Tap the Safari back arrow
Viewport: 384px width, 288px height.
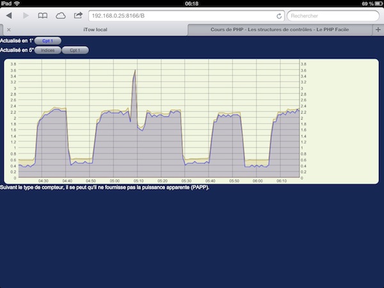click(x=9, y=15)
